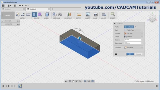The width and height of the screenshot is (160, 90).
Task: Step timeline back one feature
Action: tap(6, 86)
